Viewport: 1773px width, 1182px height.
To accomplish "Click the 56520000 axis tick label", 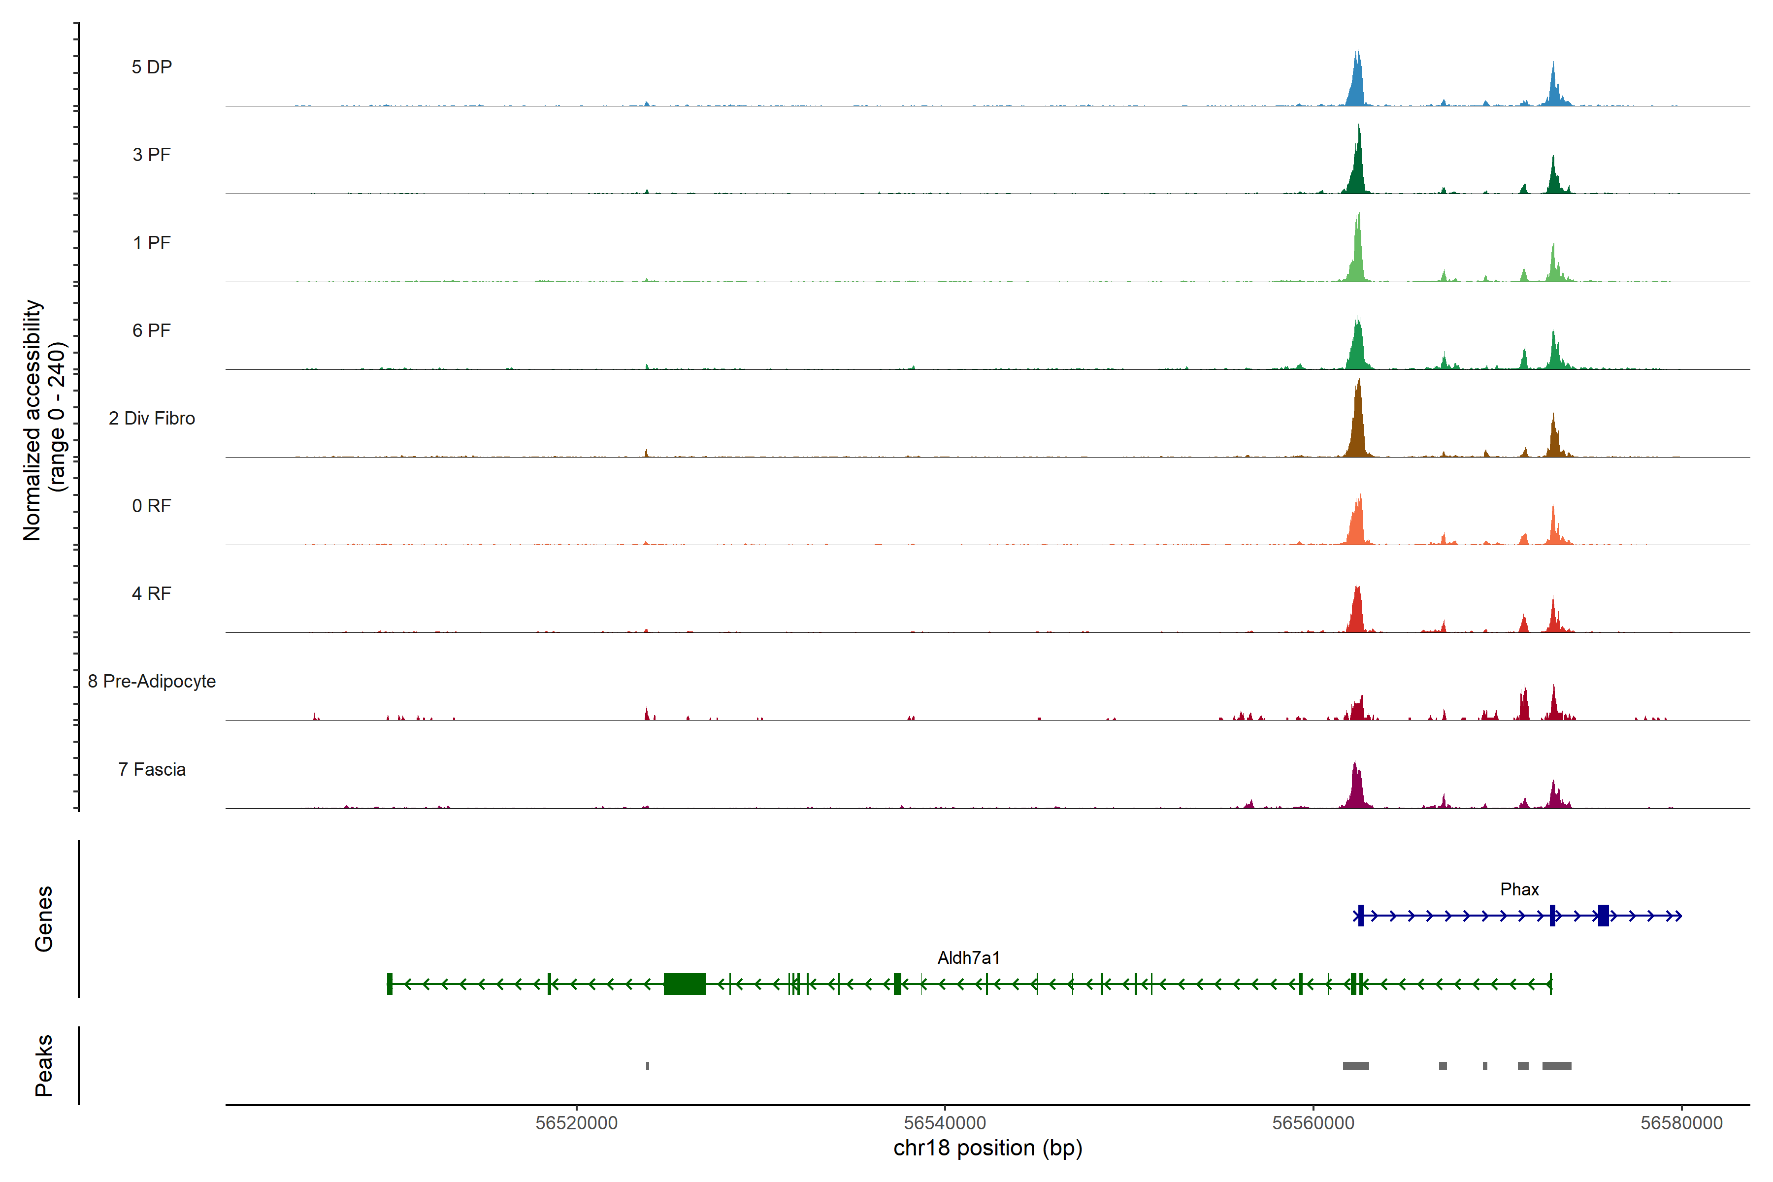I will [576, 1123].
